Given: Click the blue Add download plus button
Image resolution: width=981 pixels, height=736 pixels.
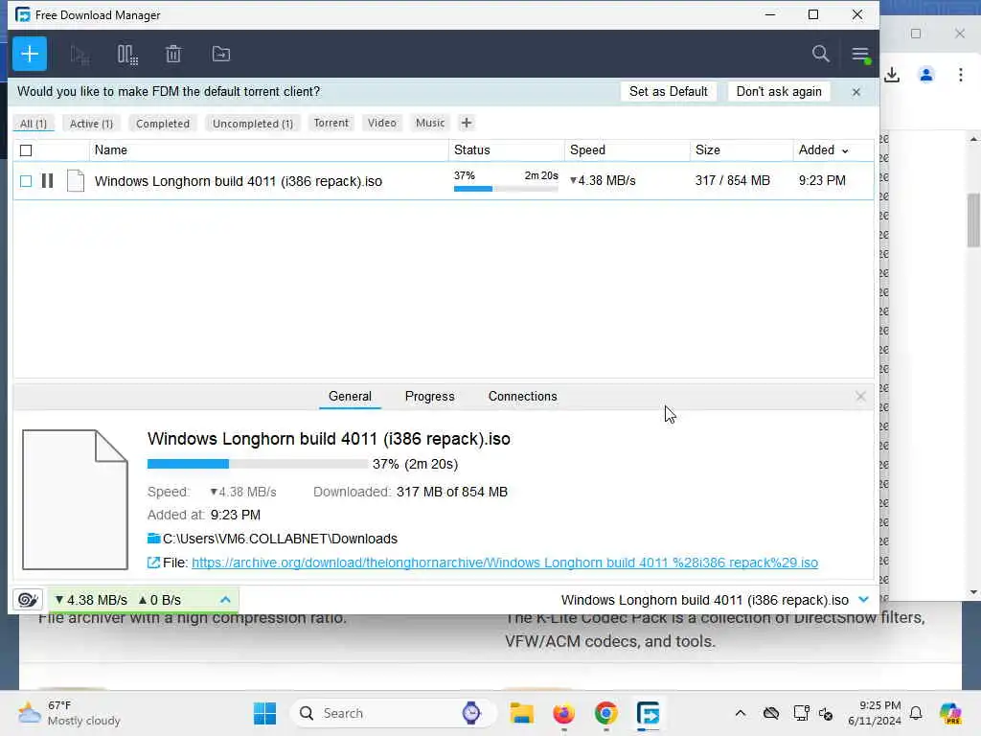Looking at the screenshot, I should [30, 54].
